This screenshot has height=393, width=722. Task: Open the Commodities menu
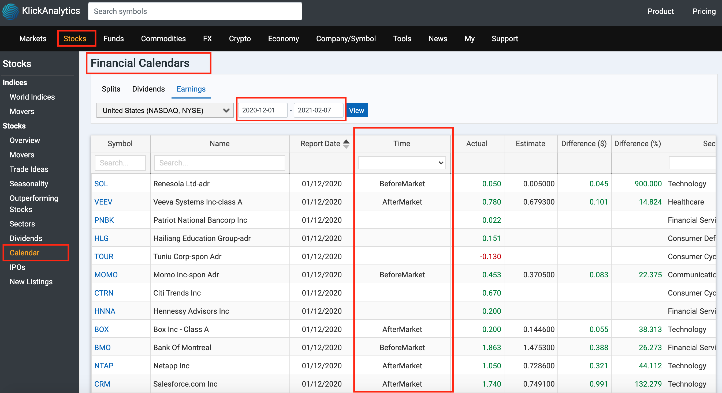pyautogui.click(x=163, y=39)
